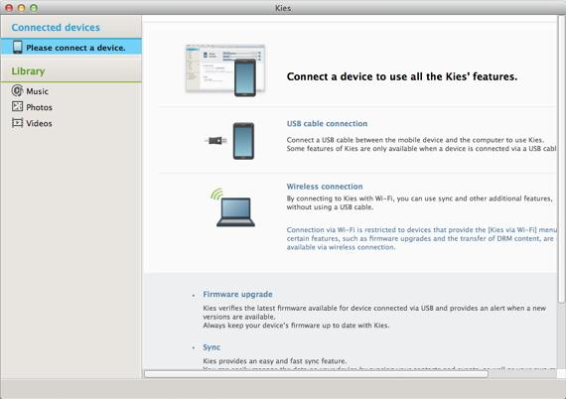The image size is (566, 399).
Task: Open Music in the Library sidebar
Action: 37,91
